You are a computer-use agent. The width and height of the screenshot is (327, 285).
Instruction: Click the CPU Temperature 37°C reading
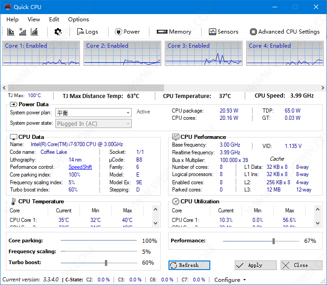click(x=225, y=96)
